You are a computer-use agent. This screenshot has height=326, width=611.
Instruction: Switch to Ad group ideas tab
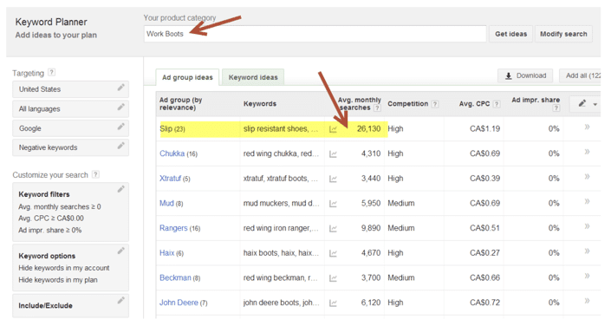pos(187,77)
